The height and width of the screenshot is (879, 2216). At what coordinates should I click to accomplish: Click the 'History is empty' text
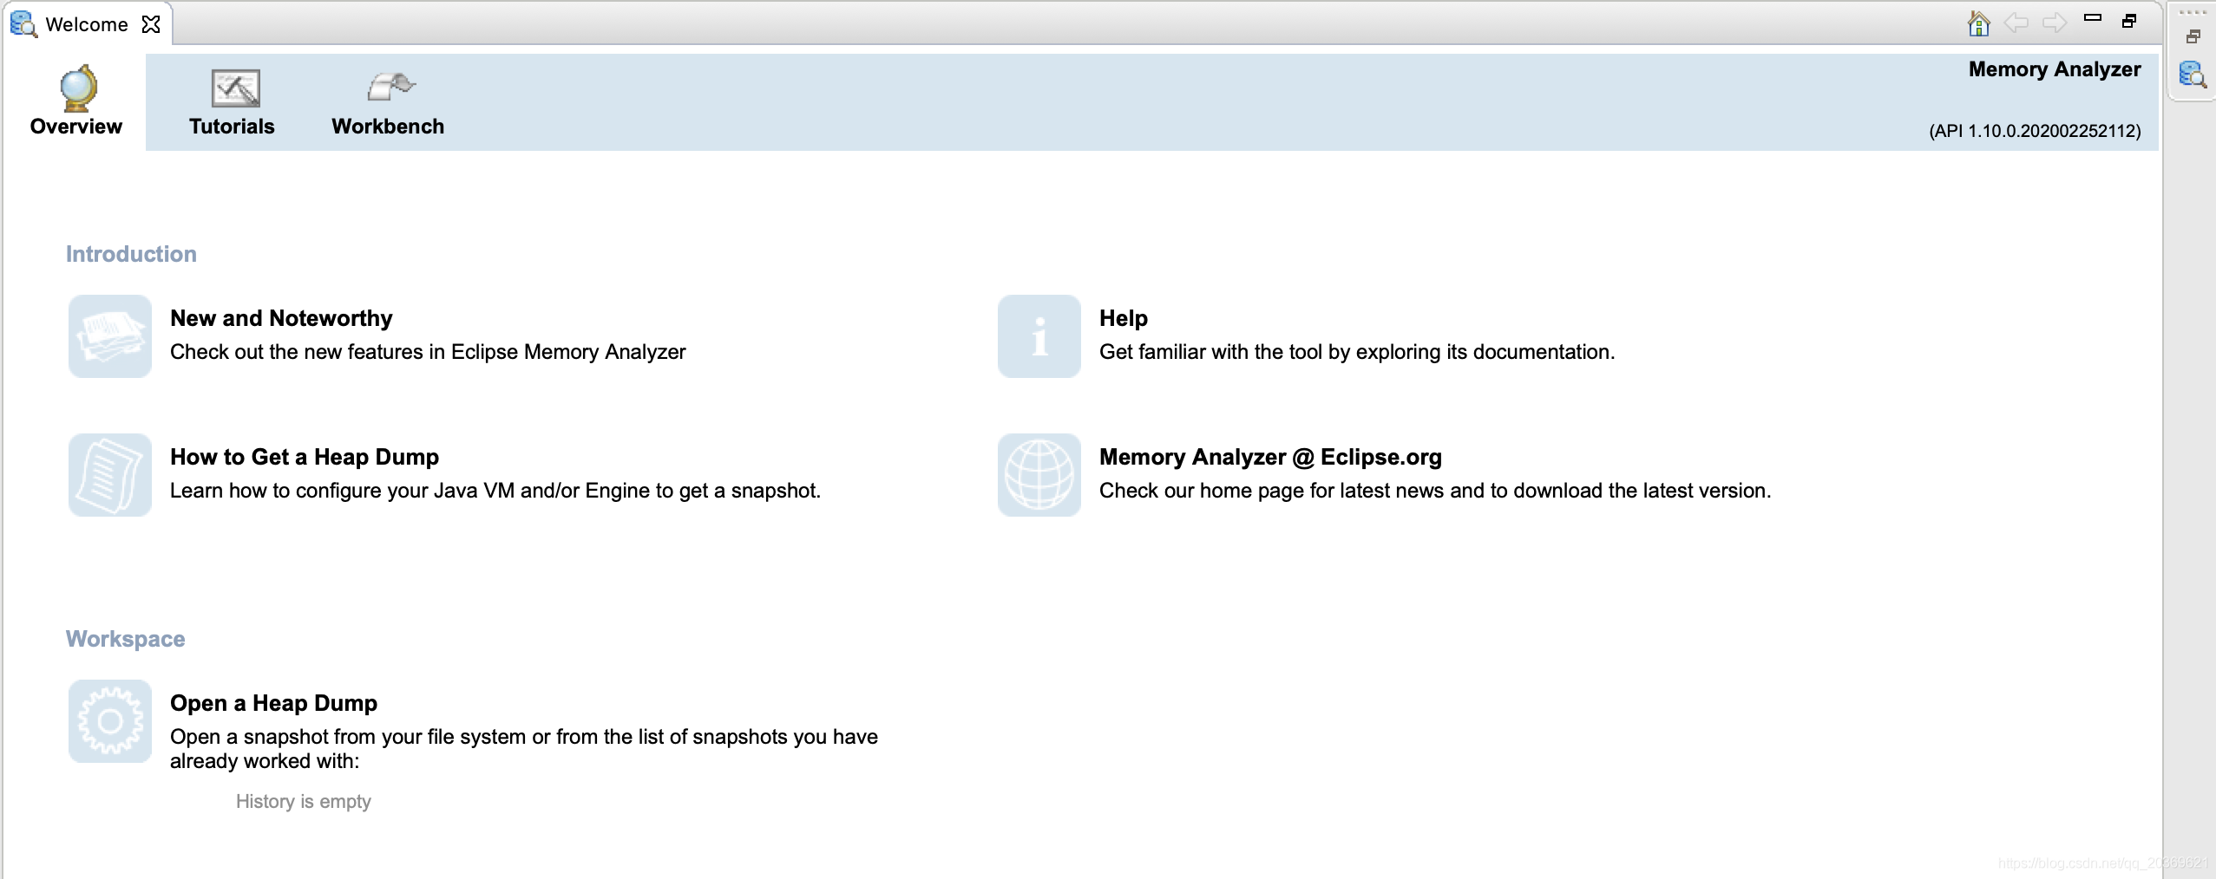(x=304, y=801)
